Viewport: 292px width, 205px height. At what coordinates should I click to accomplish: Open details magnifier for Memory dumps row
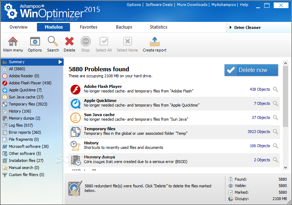pyautogui.click(x=275, y=160)
